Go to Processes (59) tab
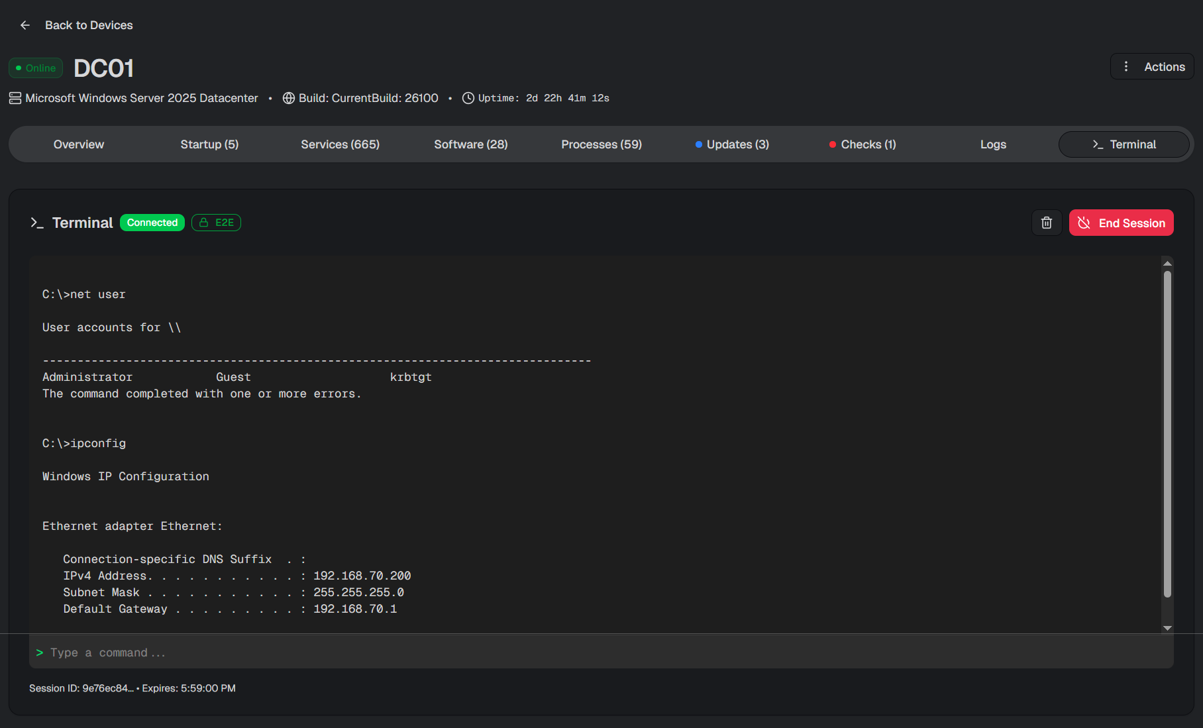1203x728 pixels. coord(601,144)
